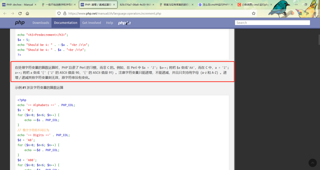
Task: Open the Downloads page link
Action: click(41, 23)
